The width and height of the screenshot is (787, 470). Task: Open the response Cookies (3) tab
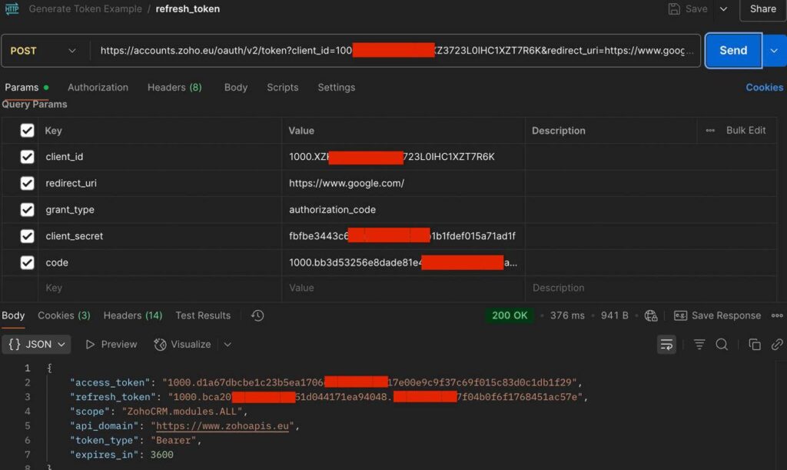(64, 315)
